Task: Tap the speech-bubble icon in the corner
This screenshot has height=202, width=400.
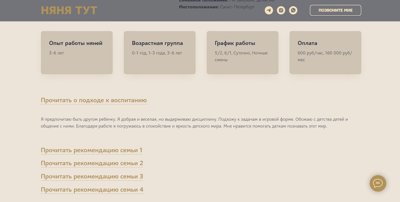Action: click(378, 183)
